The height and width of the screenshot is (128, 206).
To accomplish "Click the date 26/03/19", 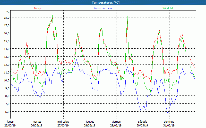I will (x=37, y=125).
